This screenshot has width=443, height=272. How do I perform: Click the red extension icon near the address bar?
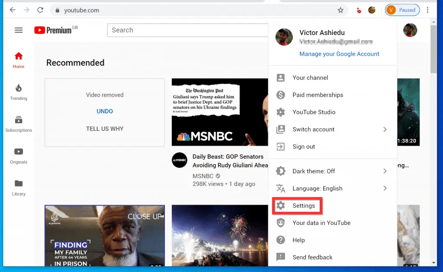[359, 9]
